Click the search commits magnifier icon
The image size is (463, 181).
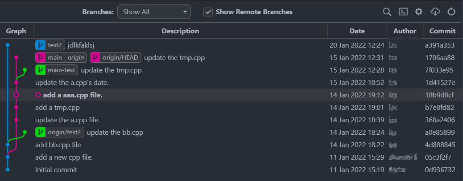click(x=387, y=12)
